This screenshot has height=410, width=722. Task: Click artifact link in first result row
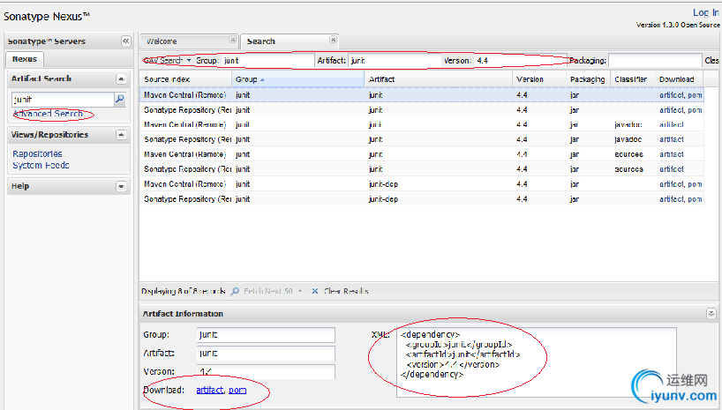click(672, 95)
